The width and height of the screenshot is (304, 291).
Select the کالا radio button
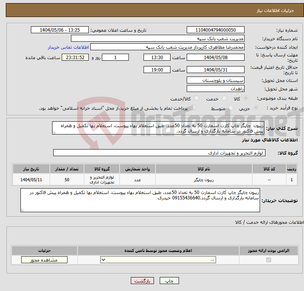coord(246,99)
